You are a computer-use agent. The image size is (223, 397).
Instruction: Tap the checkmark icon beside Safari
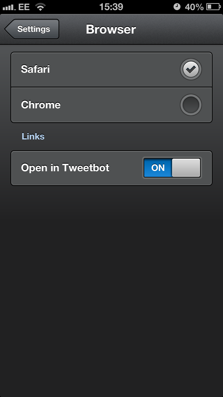(x=191, y=69)
